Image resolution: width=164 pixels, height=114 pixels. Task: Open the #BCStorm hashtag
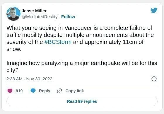point(58,42)
